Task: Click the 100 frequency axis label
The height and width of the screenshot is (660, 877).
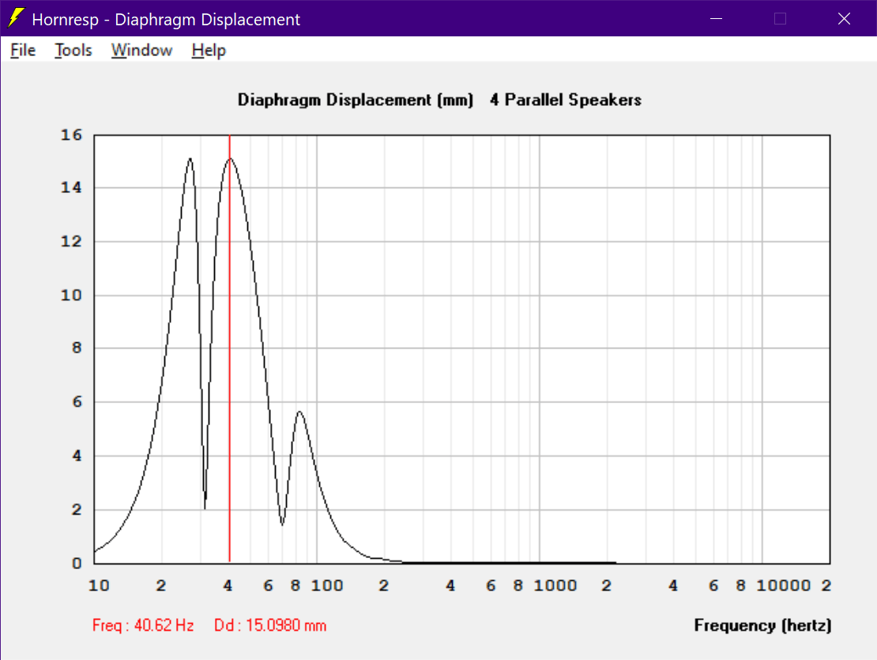Action: point(326,586)
